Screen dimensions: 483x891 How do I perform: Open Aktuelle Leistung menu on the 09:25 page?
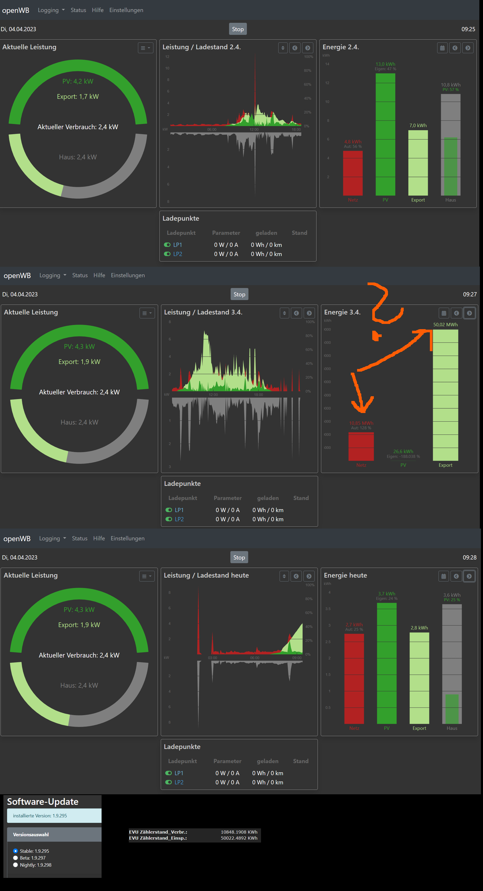click(x=146, y=48)
